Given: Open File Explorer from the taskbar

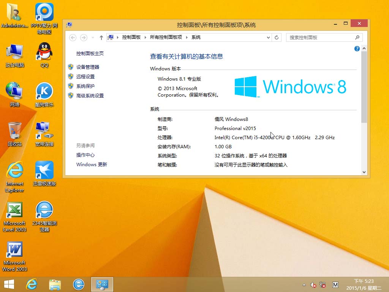Looking at the screenshot, I should pyautogui.click(x=55, y=284).
